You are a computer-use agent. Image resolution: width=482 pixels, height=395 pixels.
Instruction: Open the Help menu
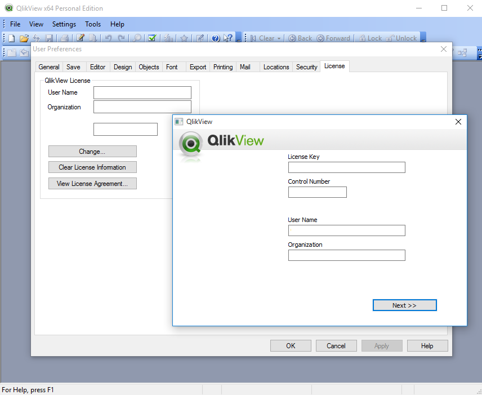[x=117, y=24]
